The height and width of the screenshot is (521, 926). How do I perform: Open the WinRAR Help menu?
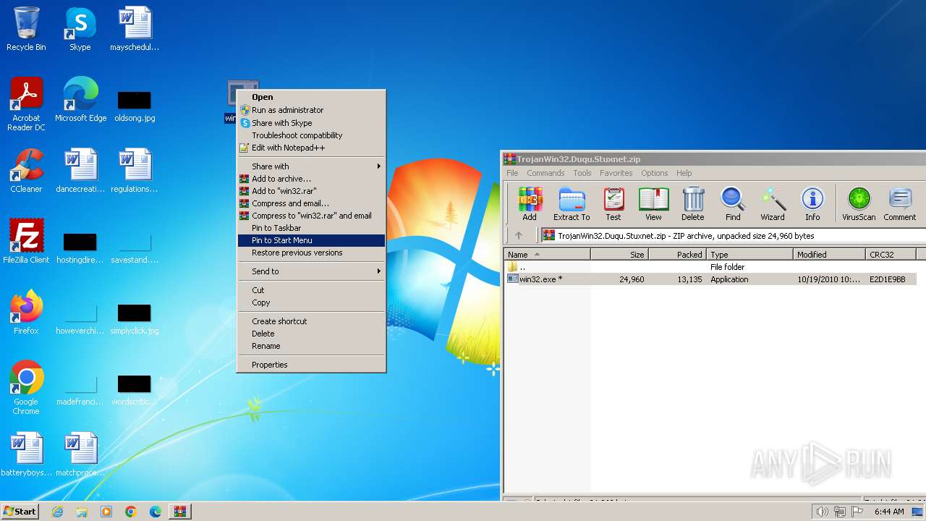pyautogui.click(x=684, y=173)
